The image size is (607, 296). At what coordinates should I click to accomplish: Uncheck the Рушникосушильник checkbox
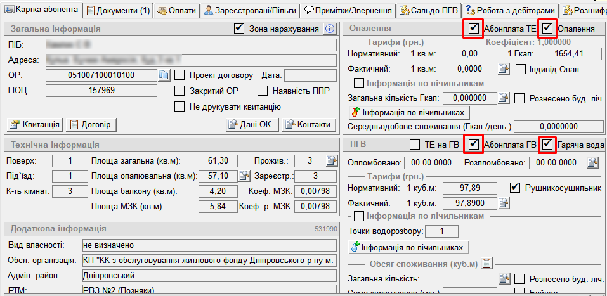pos(515,188)
